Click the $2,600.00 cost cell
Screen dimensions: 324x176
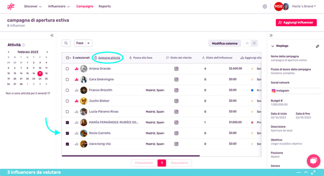click(x=236, y=68)
